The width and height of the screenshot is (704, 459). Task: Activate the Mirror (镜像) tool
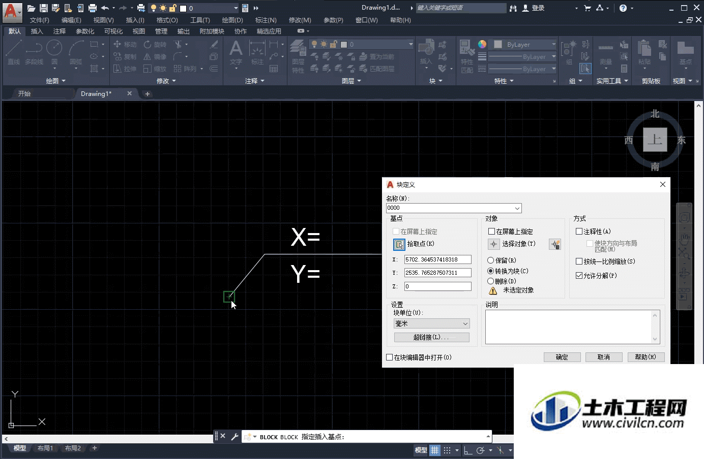[x=155, y=57]
